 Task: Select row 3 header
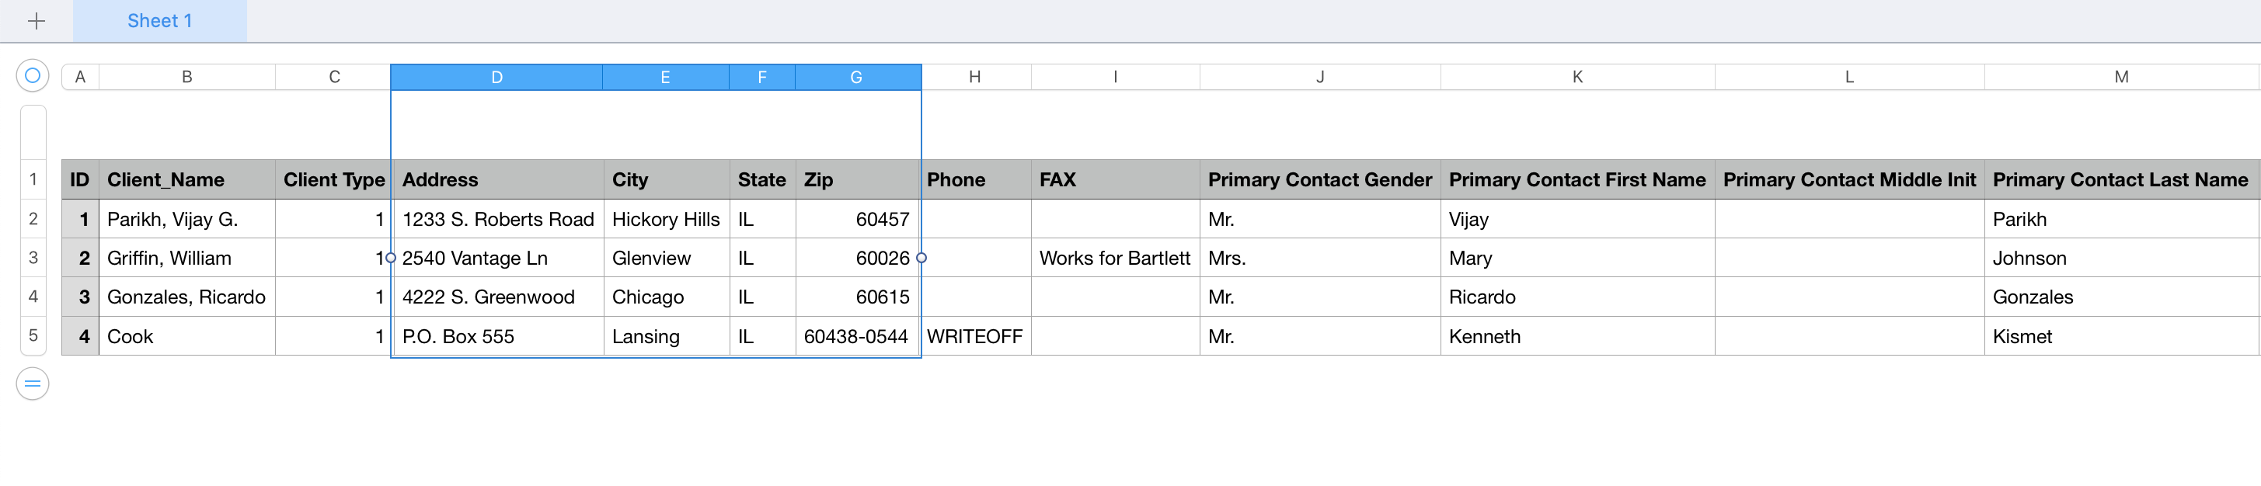pos(33,258)
